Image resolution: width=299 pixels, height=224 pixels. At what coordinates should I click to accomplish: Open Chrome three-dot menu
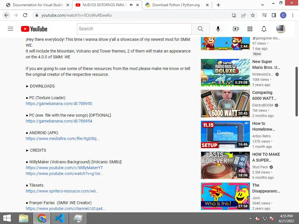tap(293, 15)
